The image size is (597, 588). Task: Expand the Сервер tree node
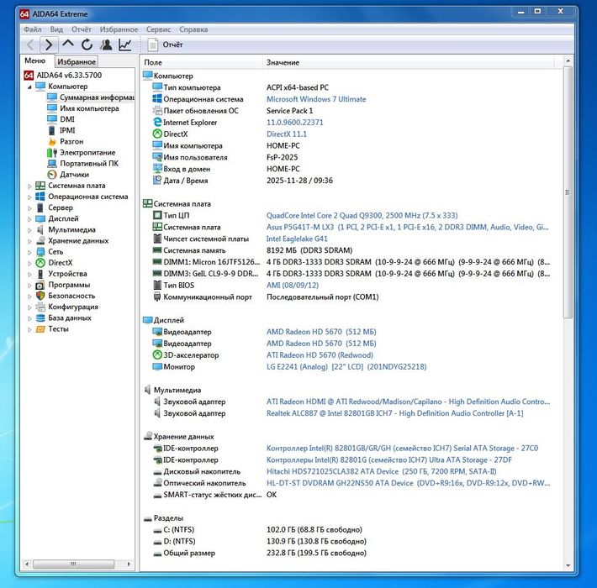[x=29, y=208]
